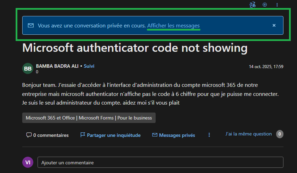Viewport: 297px width, 173px height.
Task: Dismiss the private conversation banner
Action: [x=274, y=25]
